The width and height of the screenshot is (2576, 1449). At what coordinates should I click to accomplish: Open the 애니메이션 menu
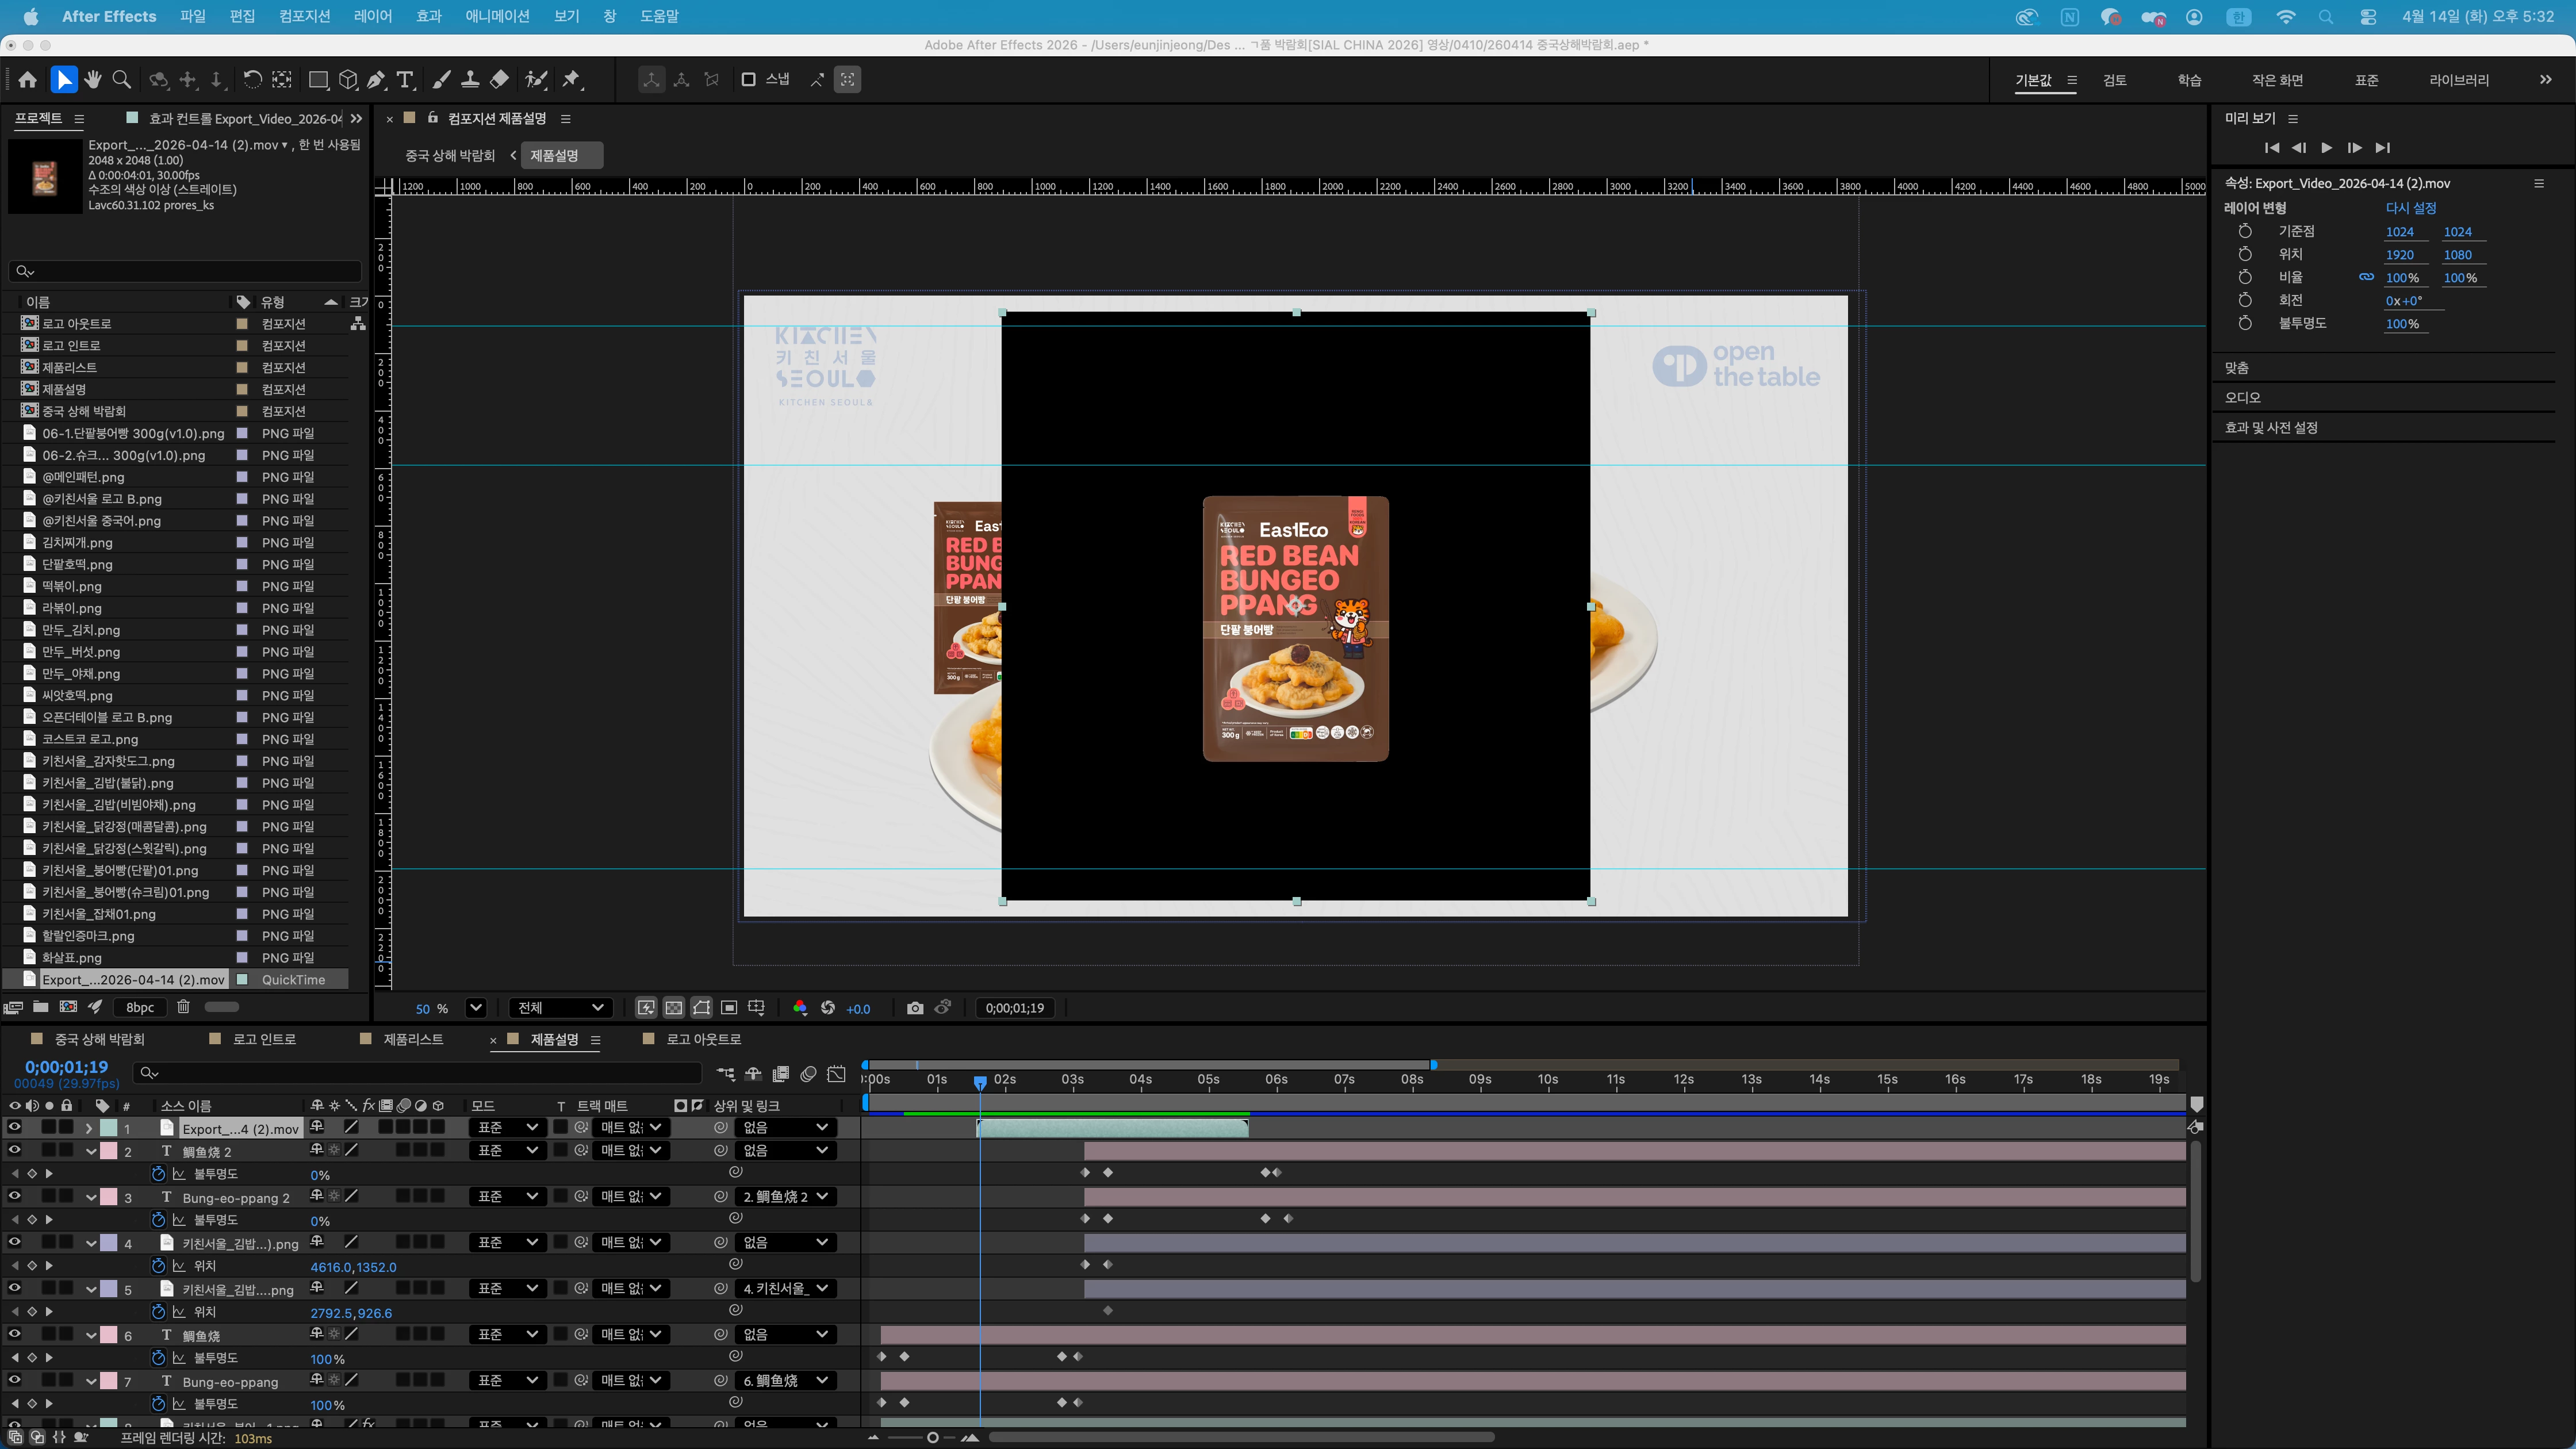click(x=497, y=16)
